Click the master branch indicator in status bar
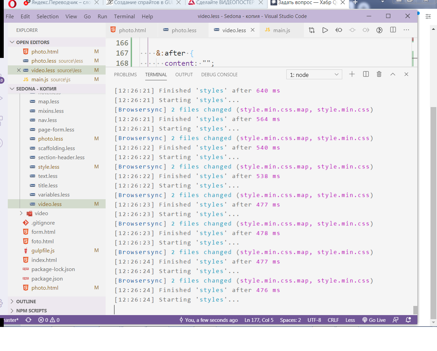437x351 pixels. coord(11,320)
